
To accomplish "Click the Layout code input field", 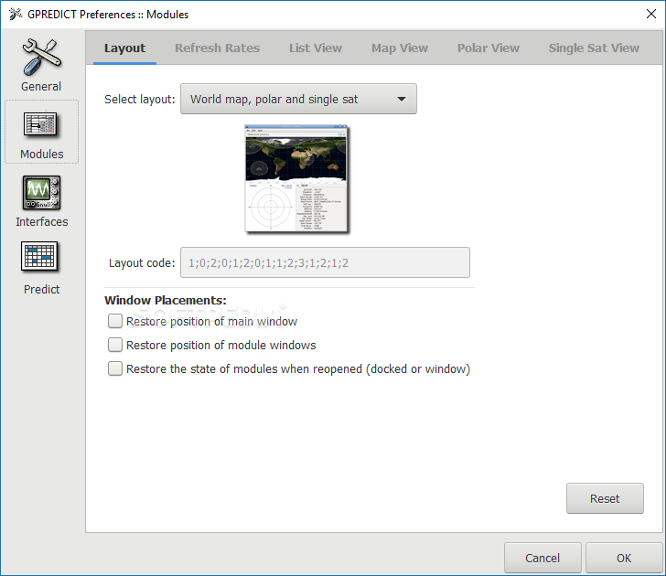I will pyautogui.click(x=325, y=262).
